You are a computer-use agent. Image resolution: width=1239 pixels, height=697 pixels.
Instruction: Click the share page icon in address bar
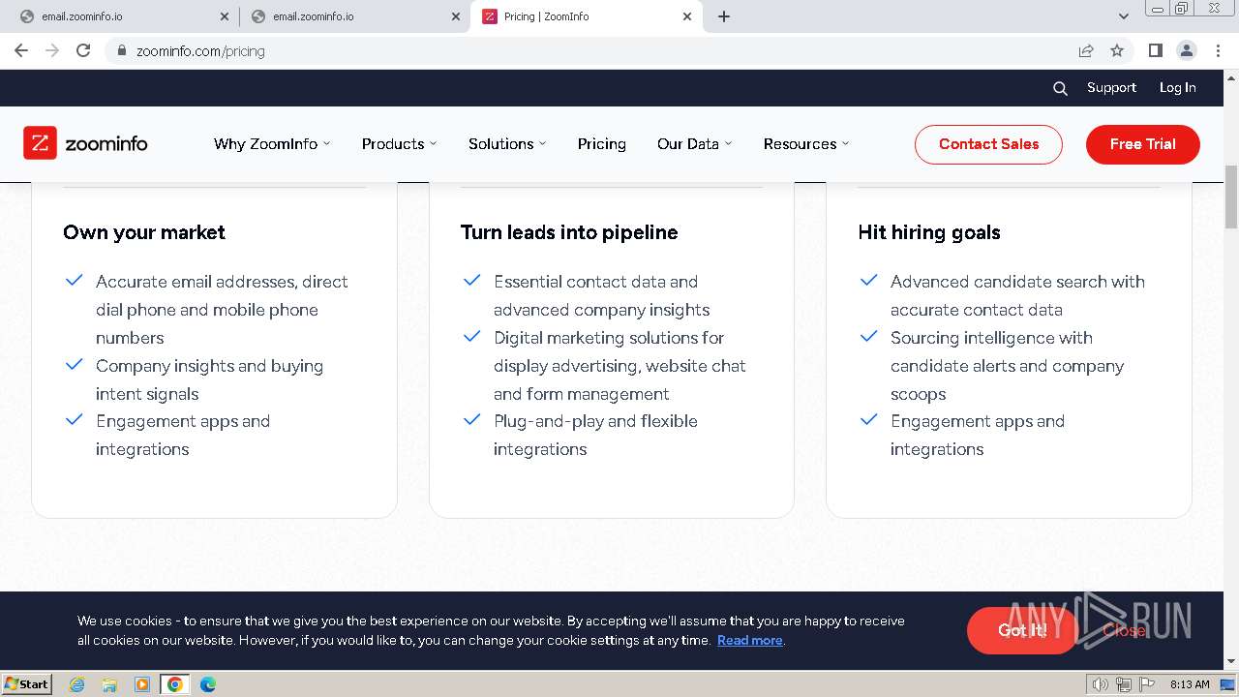[x=1086, y=50]
